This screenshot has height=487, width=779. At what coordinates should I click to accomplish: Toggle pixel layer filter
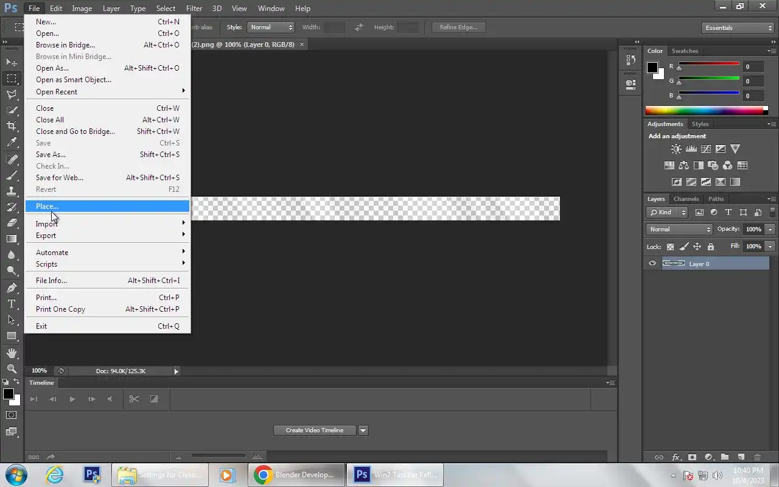(699, 212)
